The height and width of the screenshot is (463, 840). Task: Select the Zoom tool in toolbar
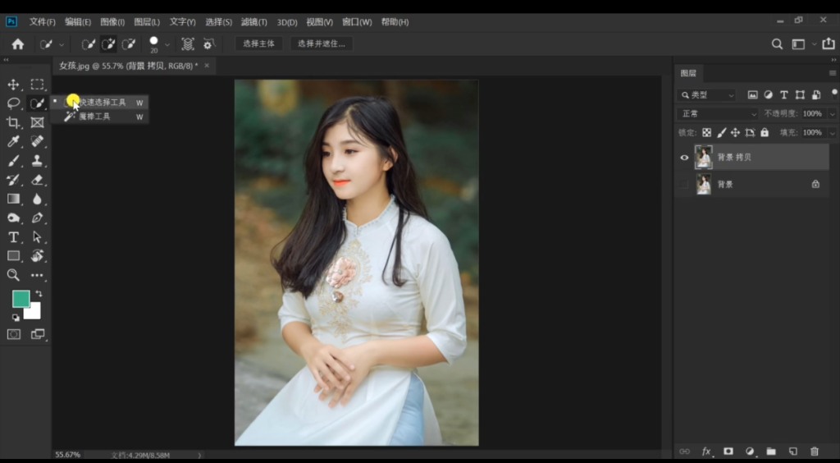pos(13,275)
